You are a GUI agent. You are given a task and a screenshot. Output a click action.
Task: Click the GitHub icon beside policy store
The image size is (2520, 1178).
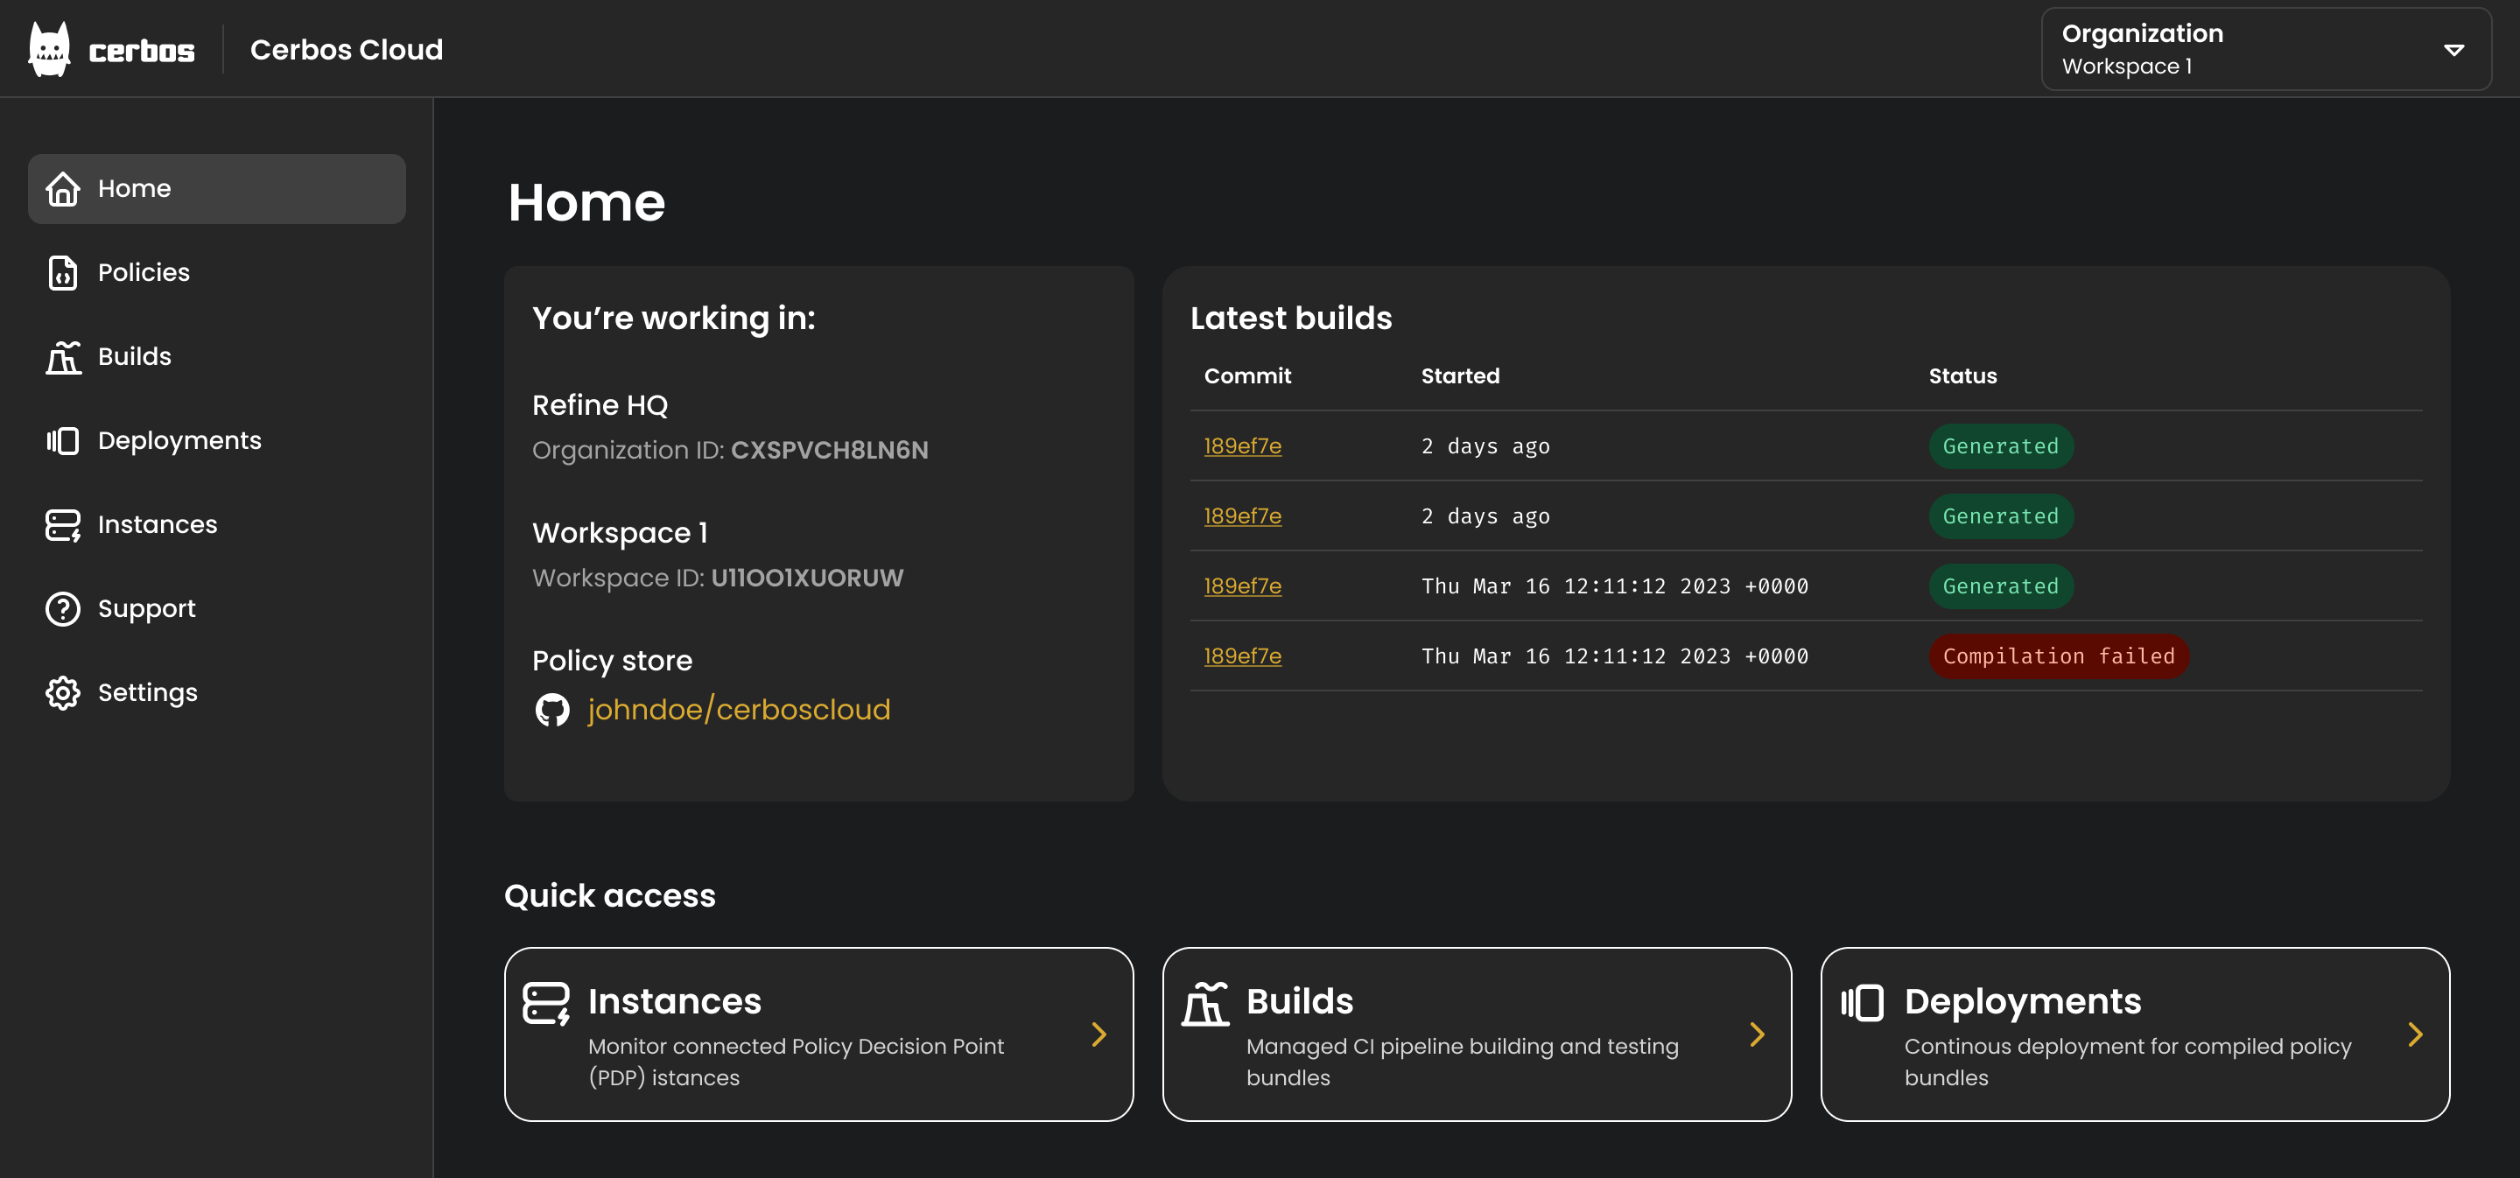pos(551,710)
